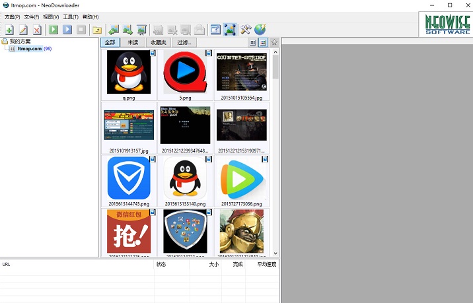473x303 pixels.
Task: Go to next image with green right arrow
Action: (x=127, y=30)
